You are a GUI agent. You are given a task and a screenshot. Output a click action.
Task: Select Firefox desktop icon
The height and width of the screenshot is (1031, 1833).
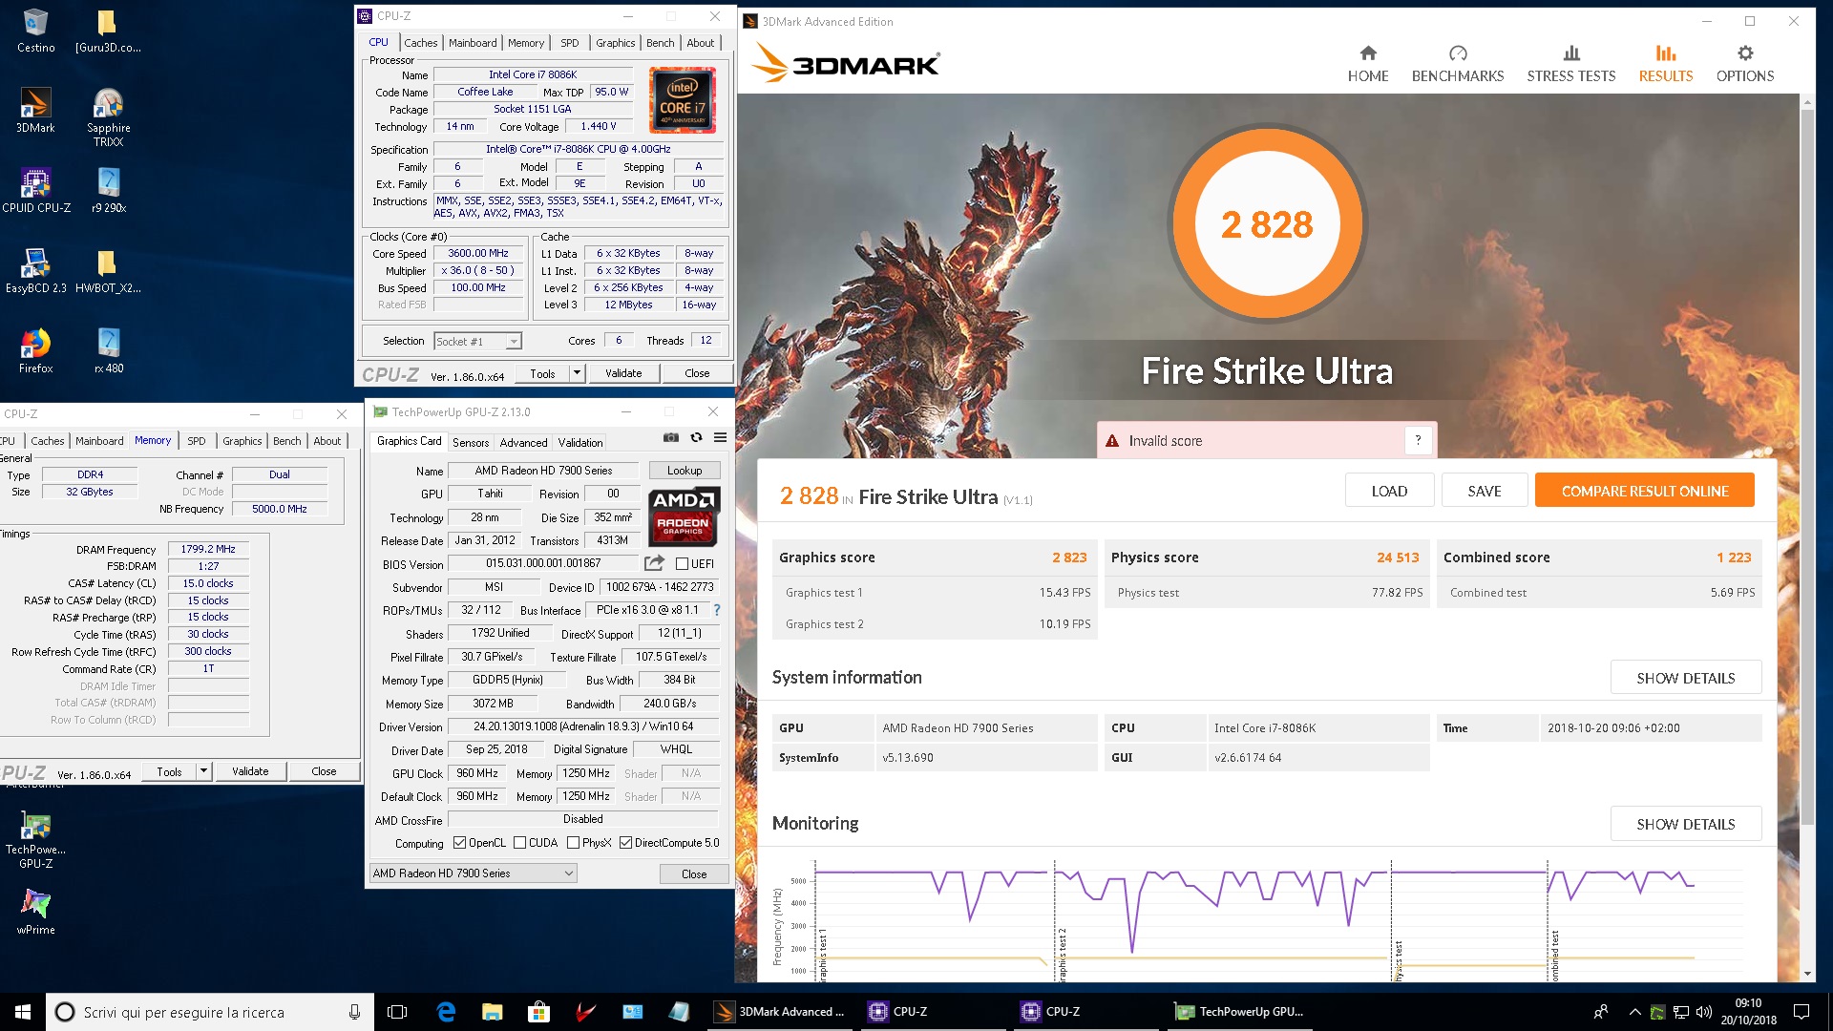35,350
